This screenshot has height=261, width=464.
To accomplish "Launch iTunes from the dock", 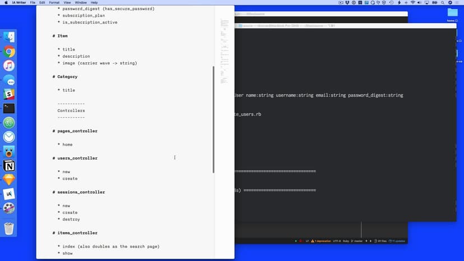I will [x=9, y=66].
